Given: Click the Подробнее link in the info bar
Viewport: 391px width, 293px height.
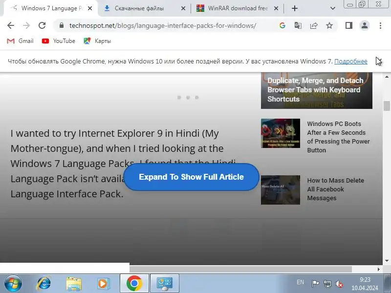Looking at the screenshot, I should tap(350, 62).
